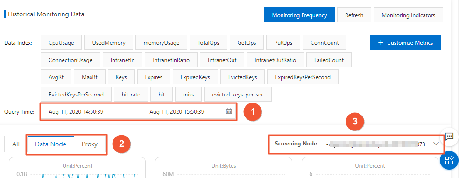Switch to the Proxy tab
Screen dimensions: 459x178
tap(89, 144)
